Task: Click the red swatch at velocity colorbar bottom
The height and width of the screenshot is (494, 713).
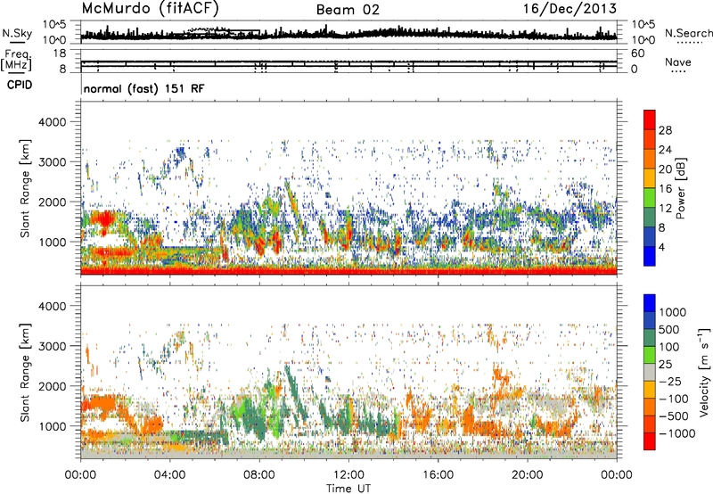Action: (650, 441)
